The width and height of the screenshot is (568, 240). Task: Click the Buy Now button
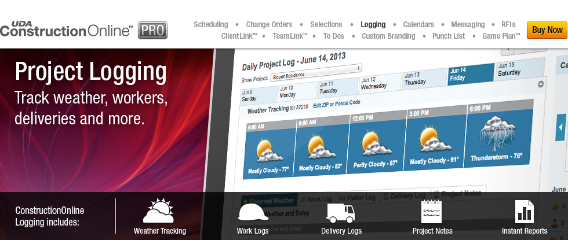547,30
